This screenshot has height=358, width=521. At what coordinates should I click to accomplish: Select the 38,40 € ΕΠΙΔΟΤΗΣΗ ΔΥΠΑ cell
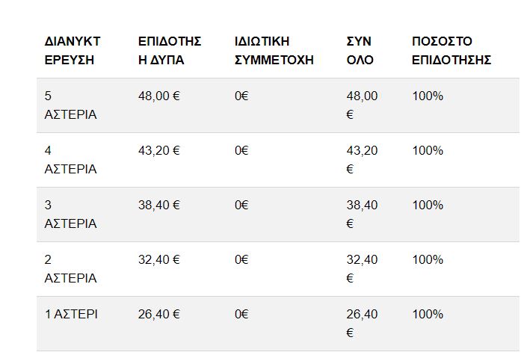158,206
